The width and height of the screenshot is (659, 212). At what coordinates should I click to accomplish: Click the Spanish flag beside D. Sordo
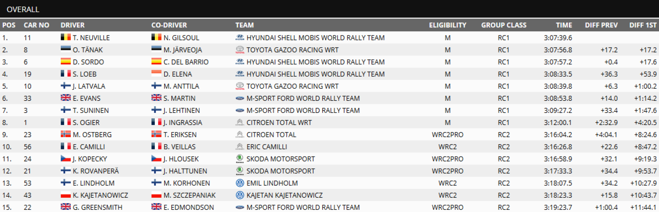[x=65, y=62]
